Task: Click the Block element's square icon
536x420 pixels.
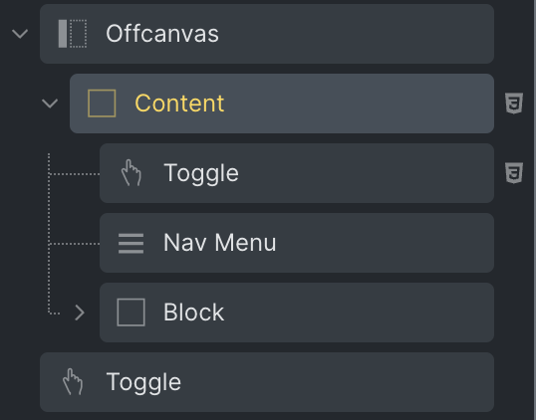Action: pyautogui.click(x=131, y=313)
